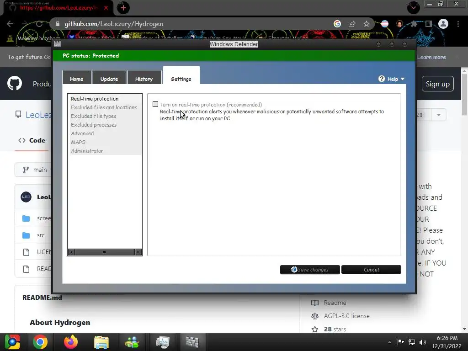Reload the GitHub page in Chrome
The width and height of the screenshot is (468, 351).
[39, 24]
